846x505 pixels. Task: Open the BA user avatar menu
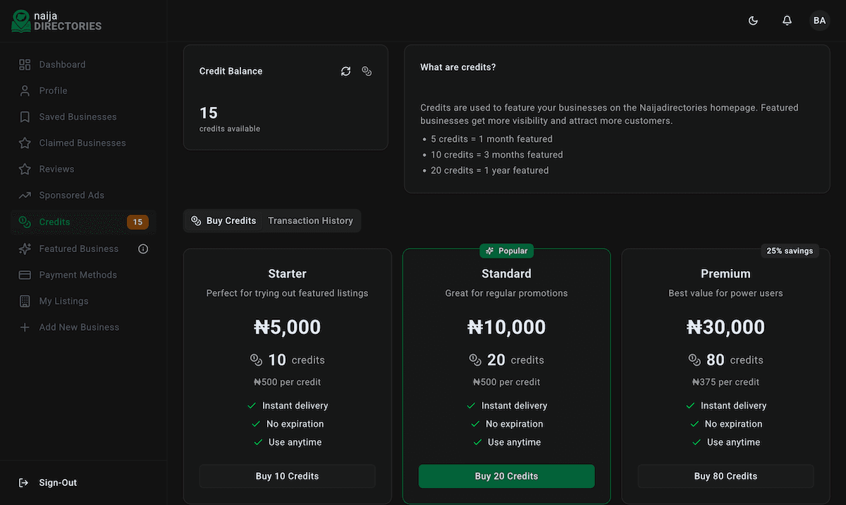click(819, 21)
